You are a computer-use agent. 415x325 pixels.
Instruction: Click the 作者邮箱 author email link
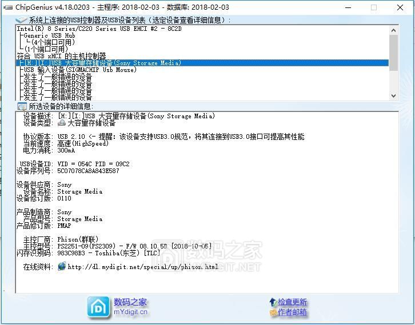coord(293,312)
